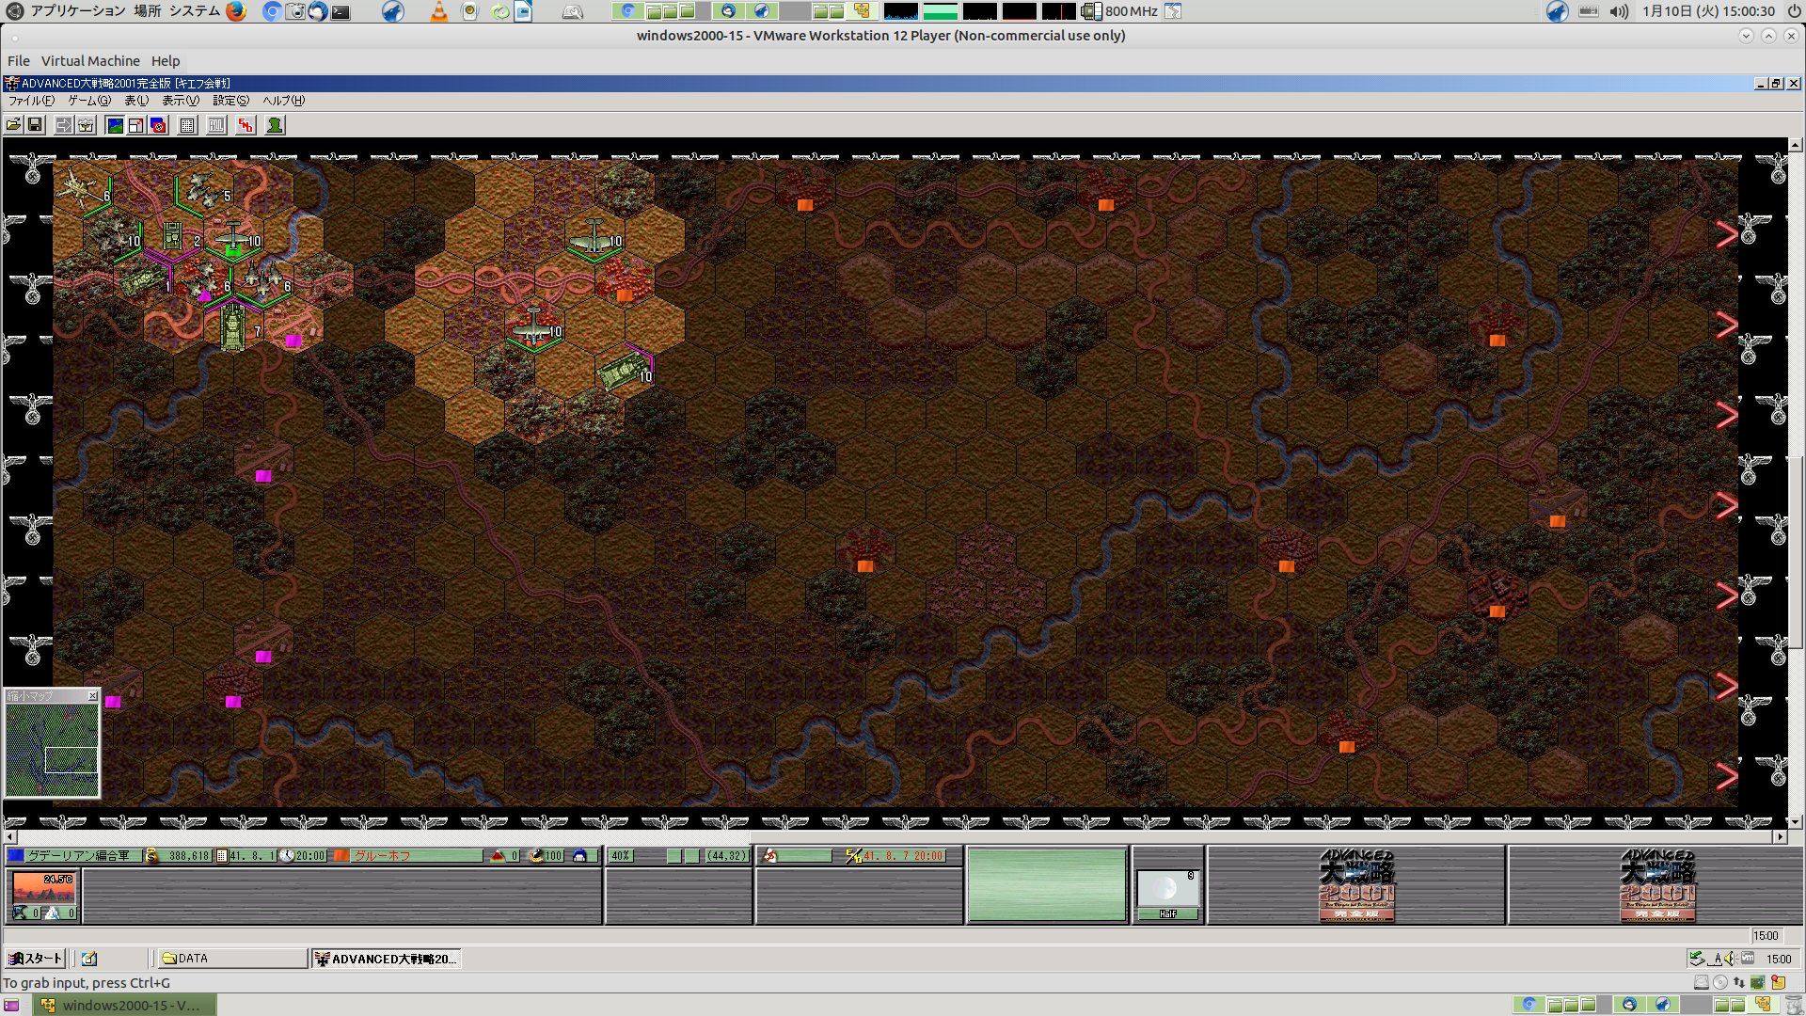Open the VMware Help menu
1806x1016 pixels.
click(x=166, y=61)
